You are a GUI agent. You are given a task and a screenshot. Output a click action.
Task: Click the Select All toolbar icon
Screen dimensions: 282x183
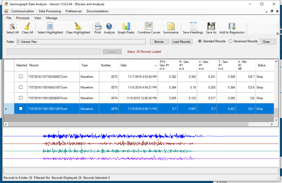(12, 28)
